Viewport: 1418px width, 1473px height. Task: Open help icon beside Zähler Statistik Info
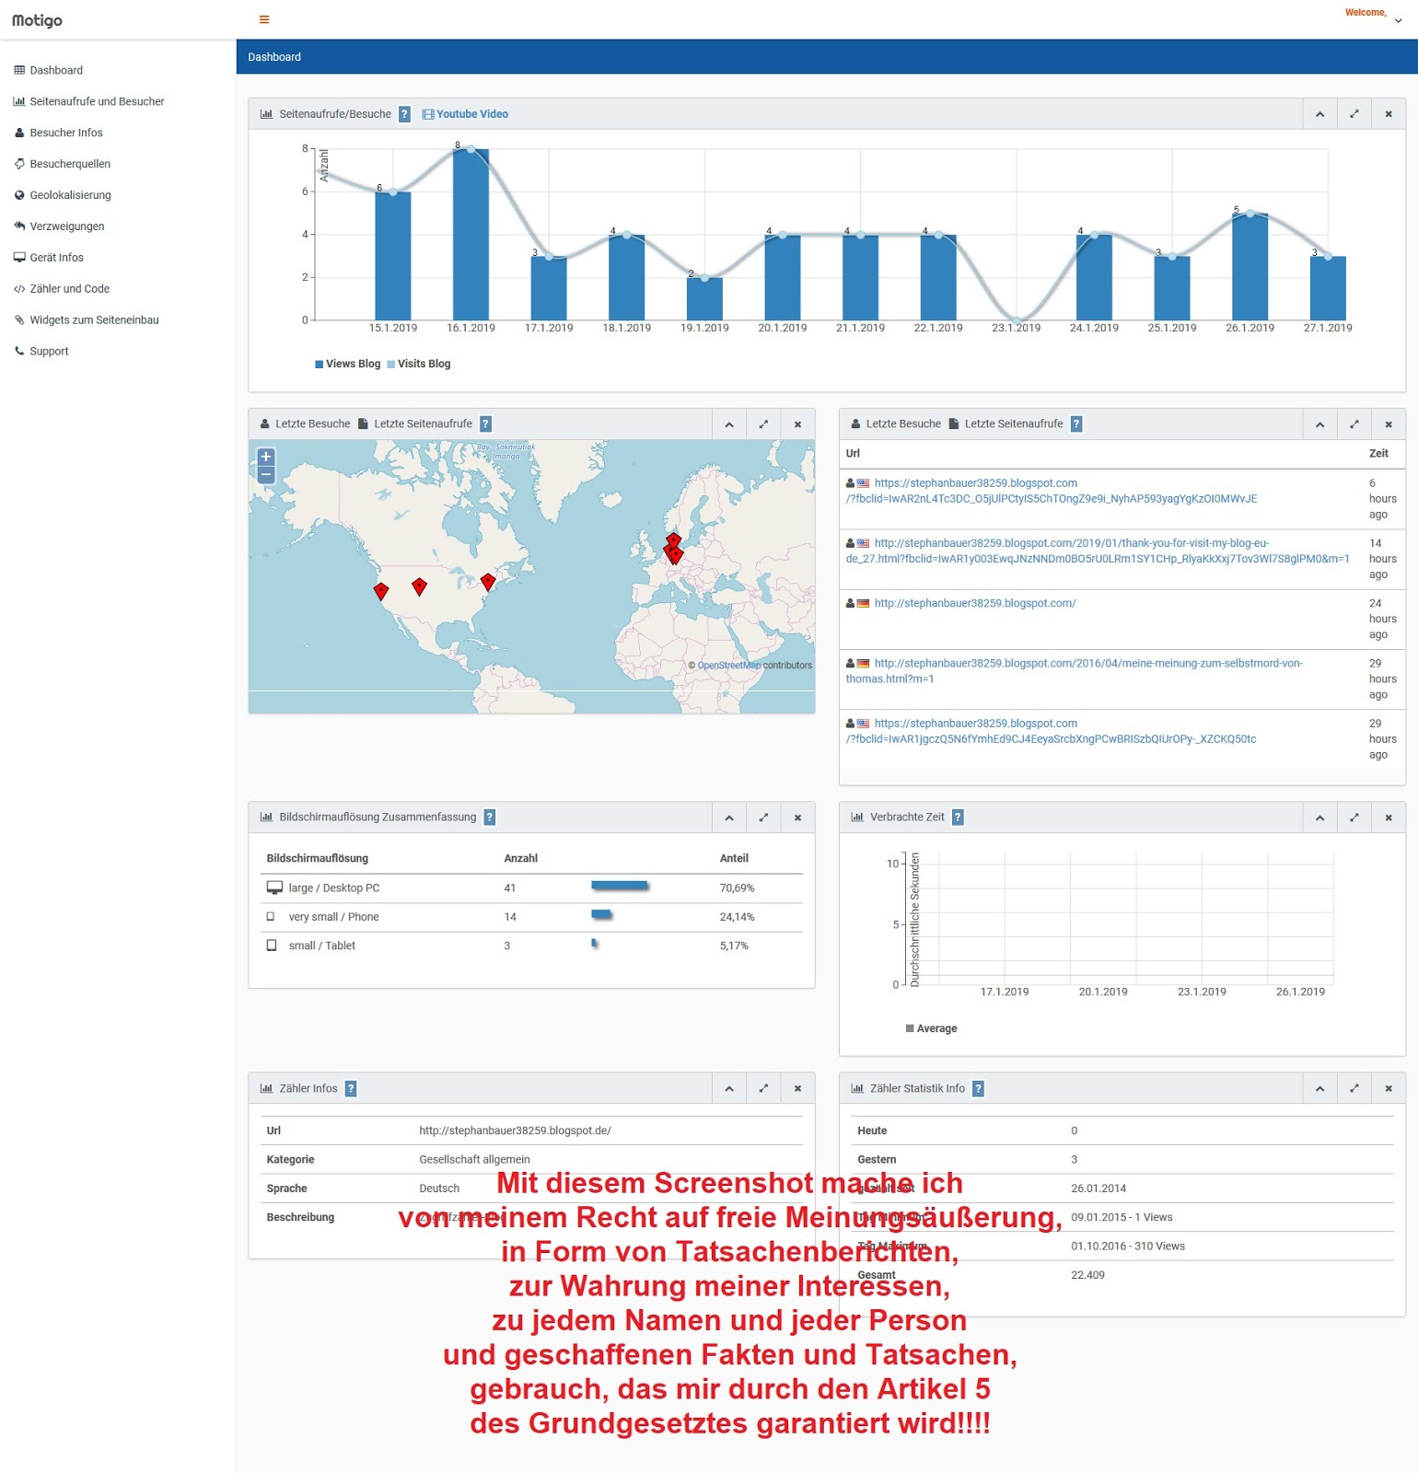[x=978, y=1088]
